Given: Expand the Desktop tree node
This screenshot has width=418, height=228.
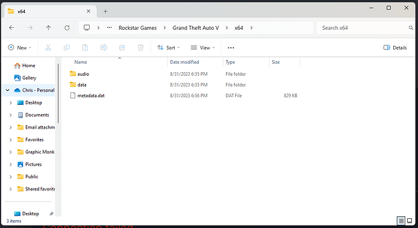Looking at the screenshot, I should (10, 102).
